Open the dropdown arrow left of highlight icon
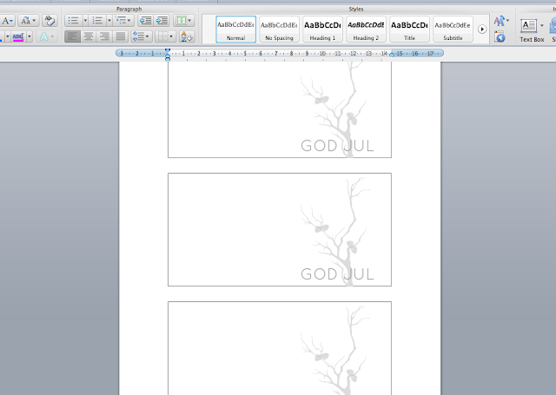556x395 pixels. (8, 36)
